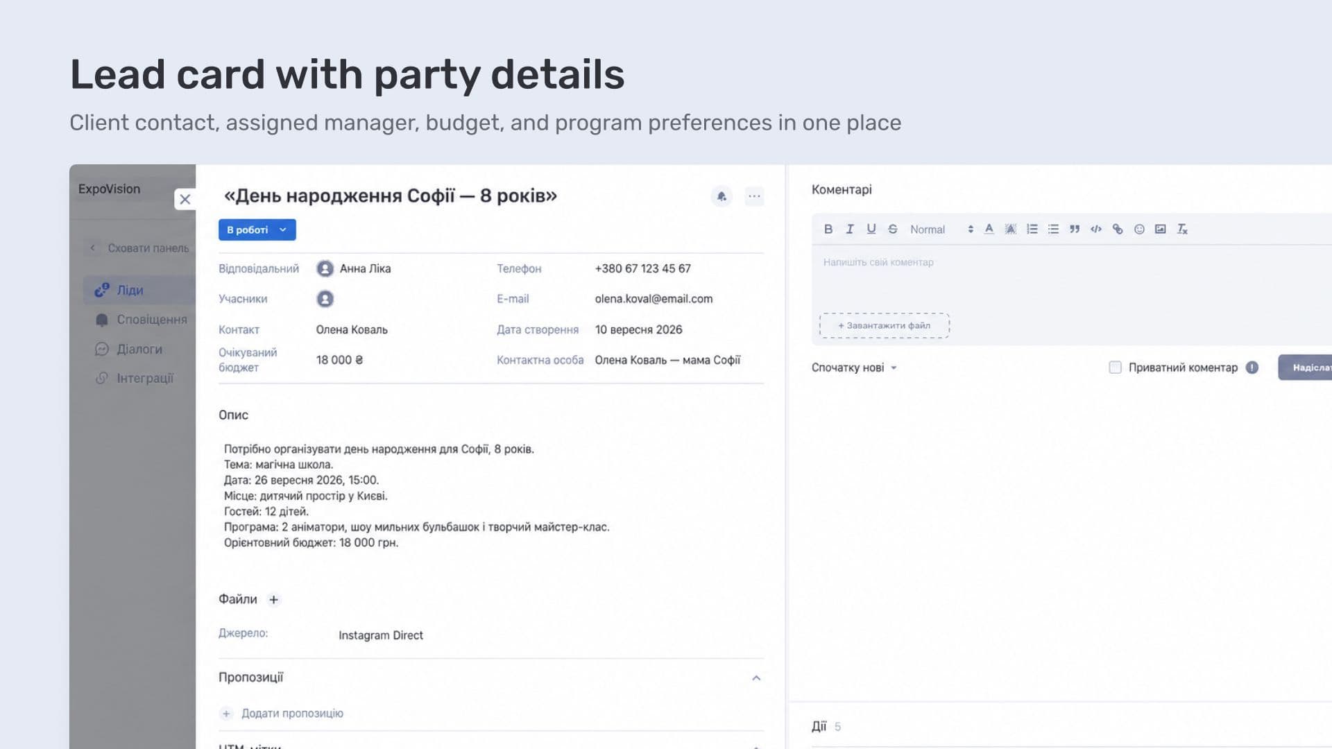1332x749 pixels.
Task: Insert a blockquote in comment
Action: point(1075,229)
